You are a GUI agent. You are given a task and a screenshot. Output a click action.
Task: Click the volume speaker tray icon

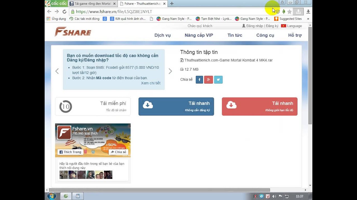(274, 196)
